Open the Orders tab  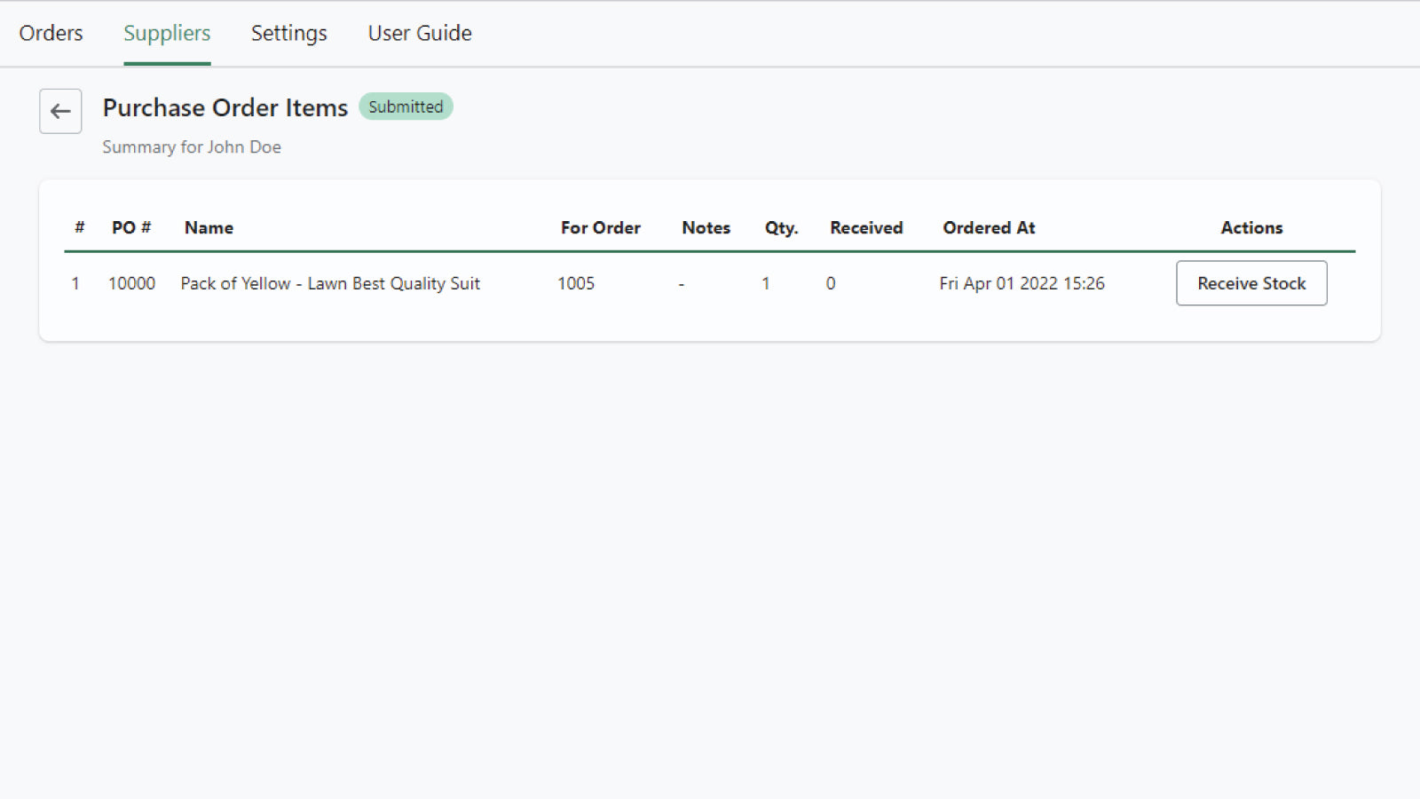[x=51, y=33]
